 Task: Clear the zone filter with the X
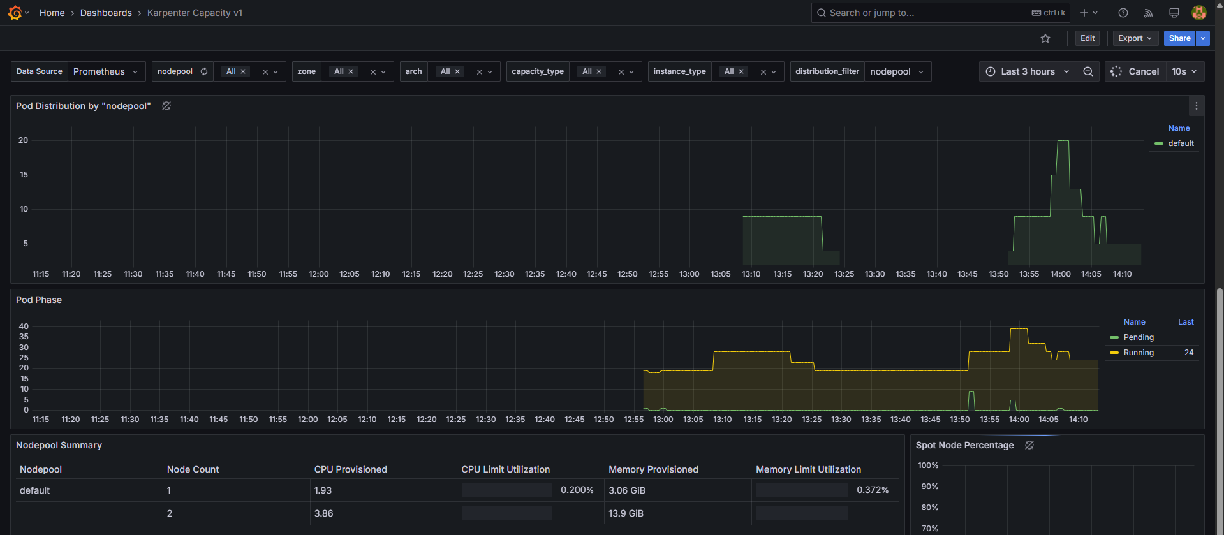[x=373, y=72]
